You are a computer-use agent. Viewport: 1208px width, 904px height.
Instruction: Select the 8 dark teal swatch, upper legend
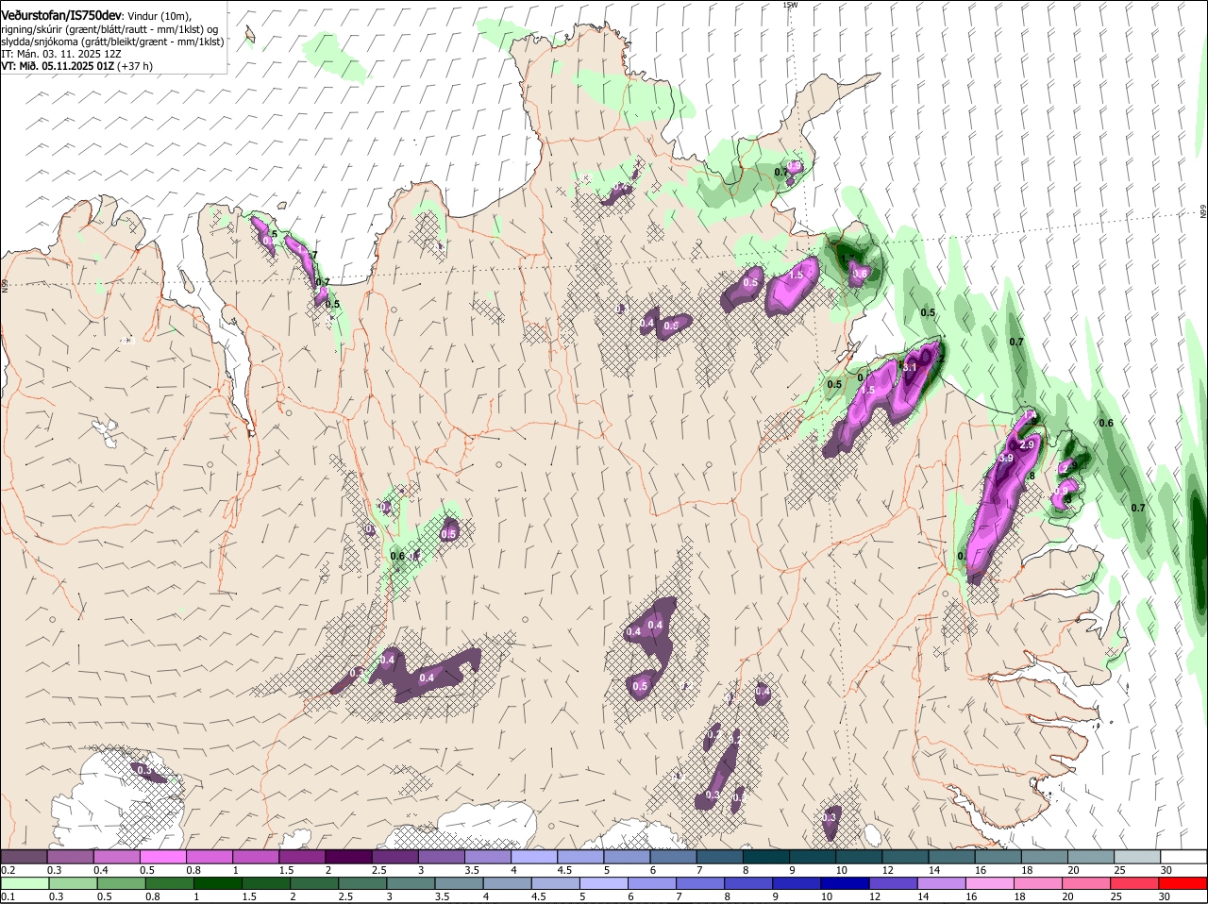point(766,856)
